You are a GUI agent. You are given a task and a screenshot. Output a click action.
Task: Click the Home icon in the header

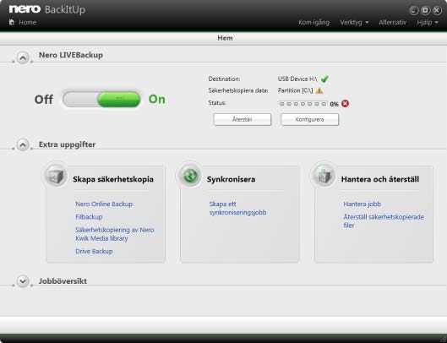[11, 22]
